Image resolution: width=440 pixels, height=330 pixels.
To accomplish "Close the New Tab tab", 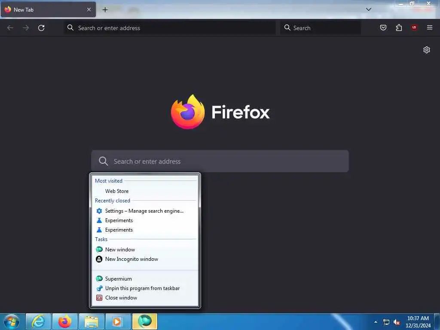I will [89, 9].
